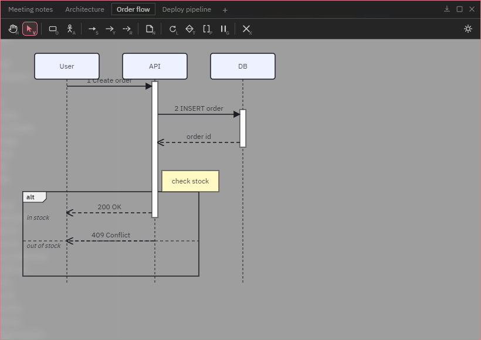
Task: Click the download export icon
Action: 447,9
